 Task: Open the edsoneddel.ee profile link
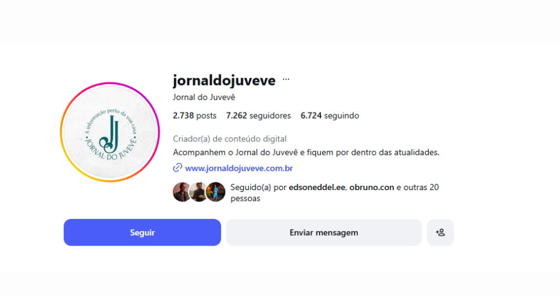click(x=317, y=187)
